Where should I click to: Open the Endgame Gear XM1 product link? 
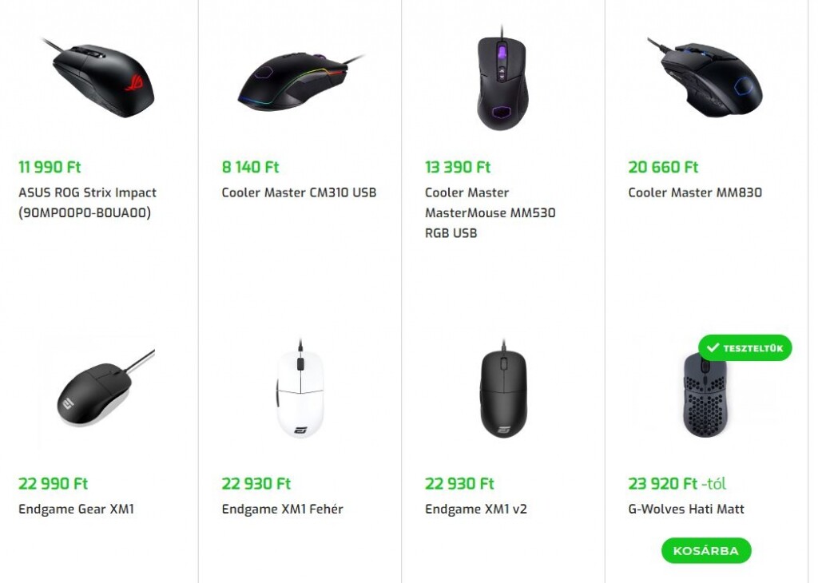coord(76,509)
